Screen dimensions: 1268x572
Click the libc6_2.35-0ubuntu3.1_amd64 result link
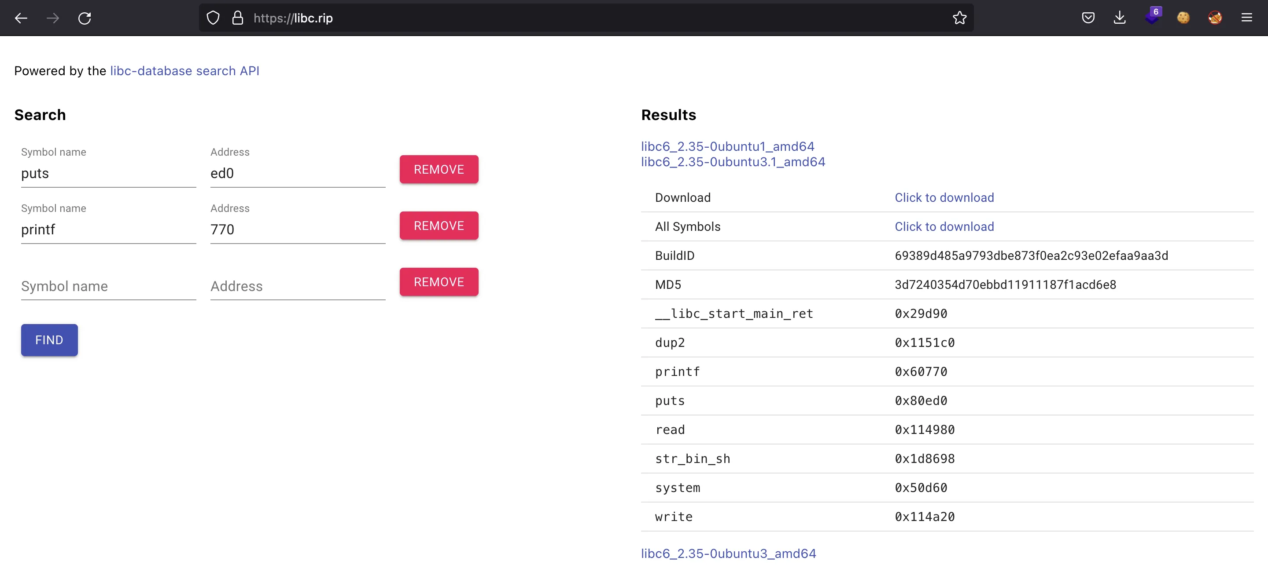point(733,162)
